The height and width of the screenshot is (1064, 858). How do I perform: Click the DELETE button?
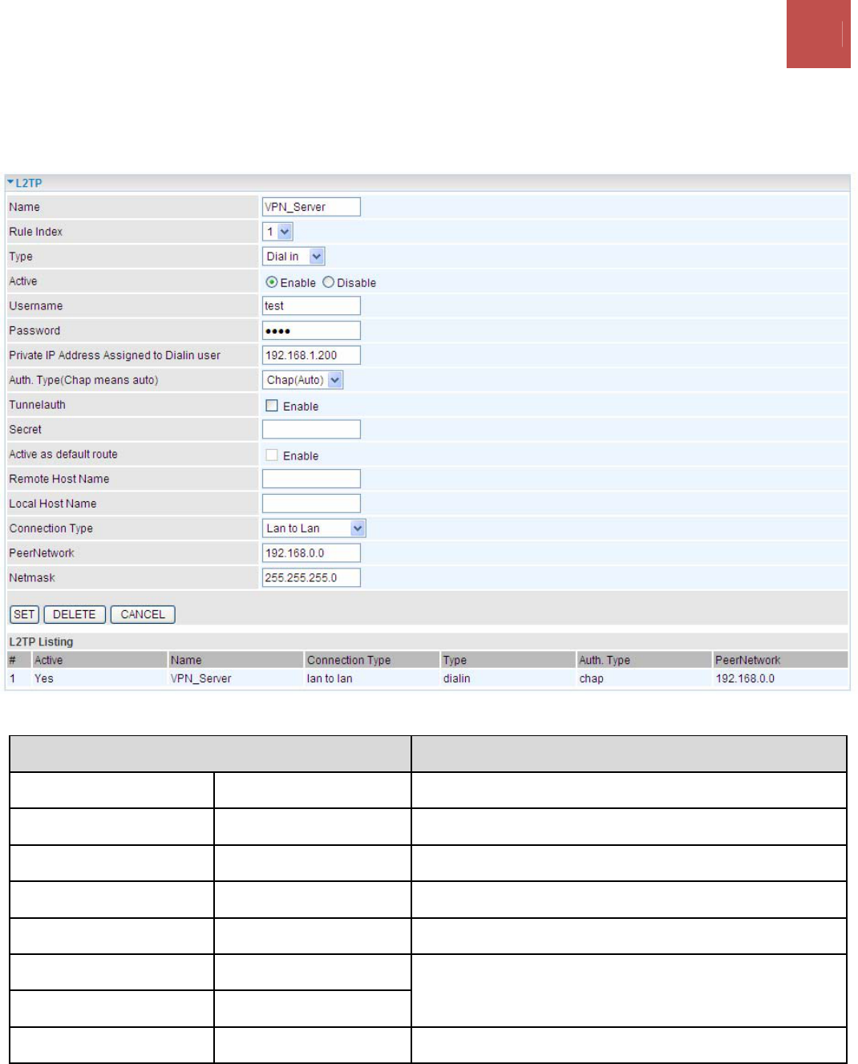point(75,614)
